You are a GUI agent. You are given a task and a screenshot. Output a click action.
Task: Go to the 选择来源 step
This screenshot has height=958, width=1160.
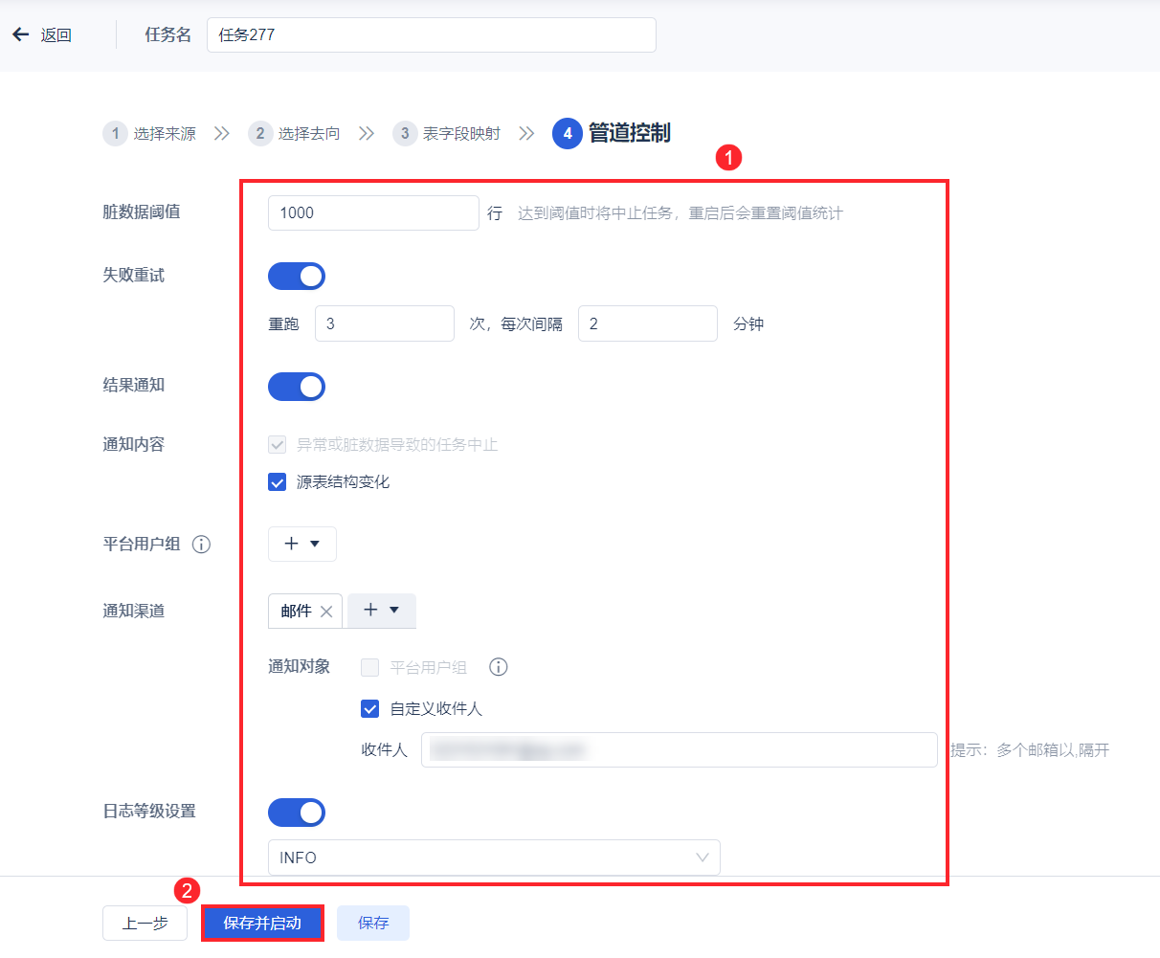pyautogui.click(x=165, y=134)
